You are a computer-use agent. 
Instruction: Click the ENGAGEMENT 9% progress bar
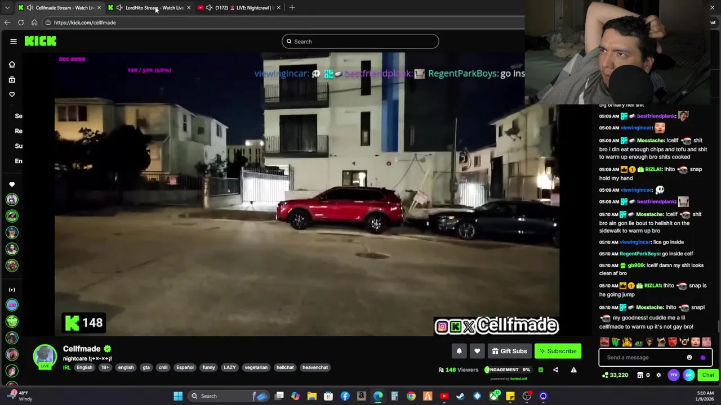tap(508, 370)
